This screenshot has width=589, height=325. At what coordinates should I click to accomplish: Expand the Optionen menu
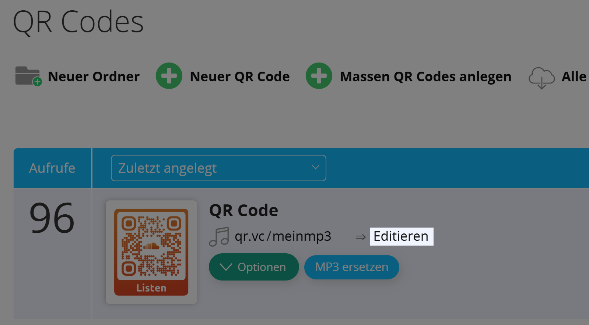click(254, 267)
